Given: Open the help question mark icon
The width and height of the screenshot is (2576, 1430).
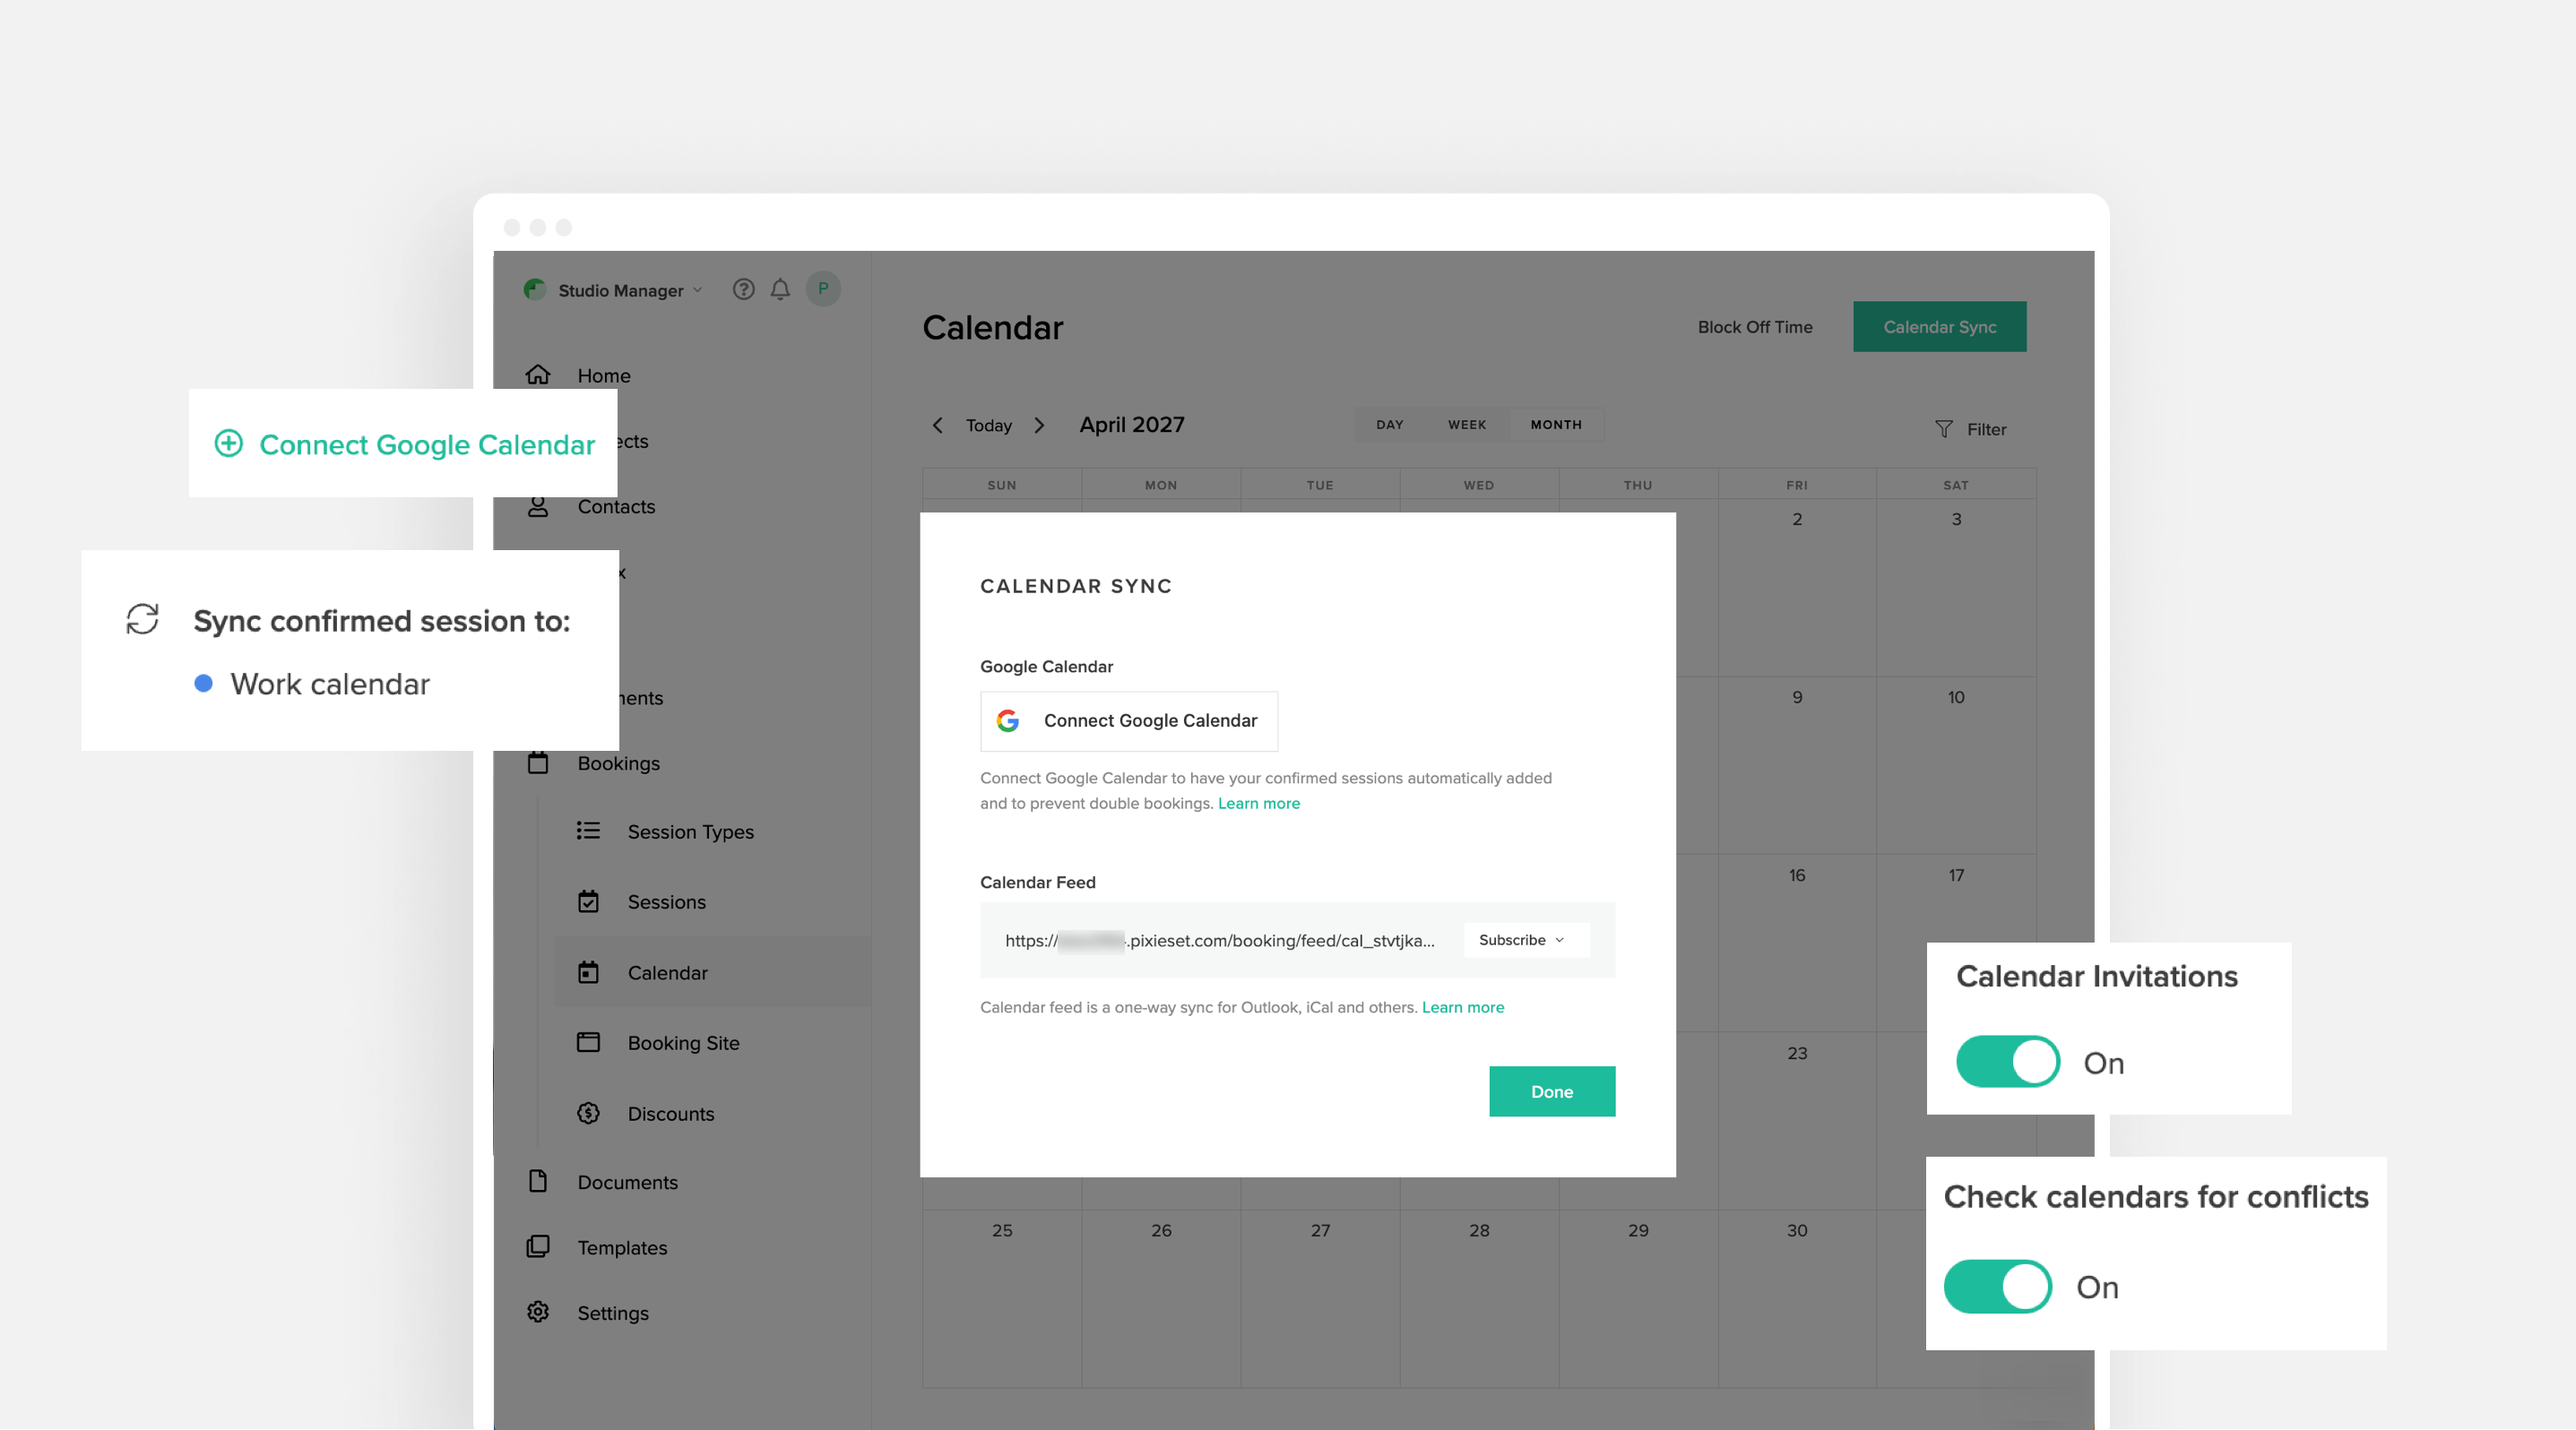Looking at the screenshot, I should [743, 289].
